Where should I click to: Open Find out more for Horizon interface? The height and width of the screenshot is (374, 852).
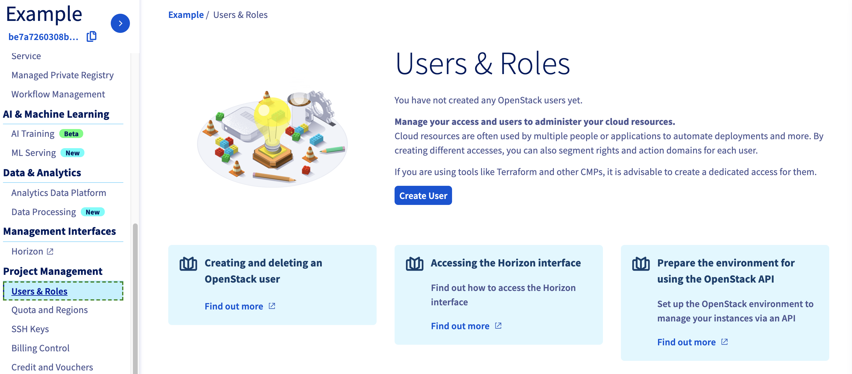(460, 326)
